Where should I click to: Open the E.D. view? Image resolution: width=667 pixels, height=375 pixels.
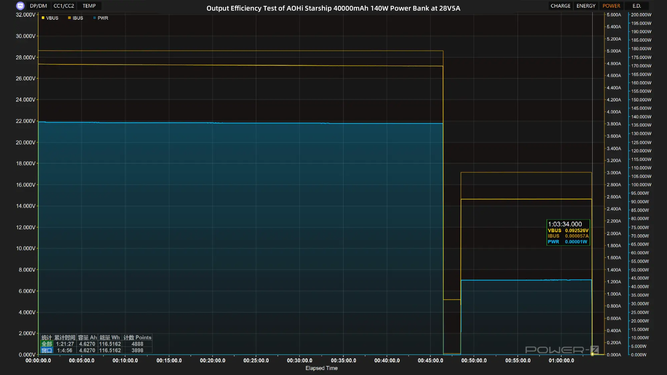point(637,6)
